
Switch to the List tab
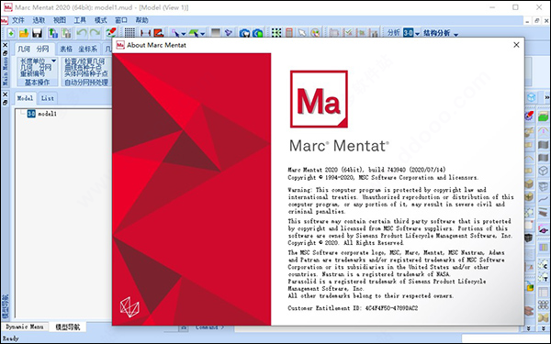point(48,98)
